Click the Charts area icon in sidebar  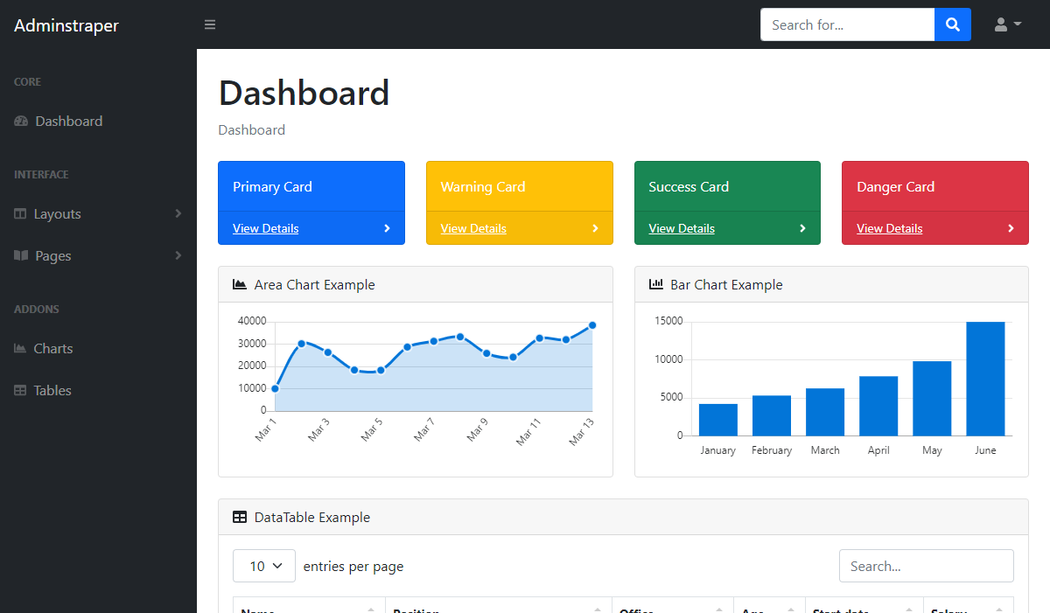(20, 349)
